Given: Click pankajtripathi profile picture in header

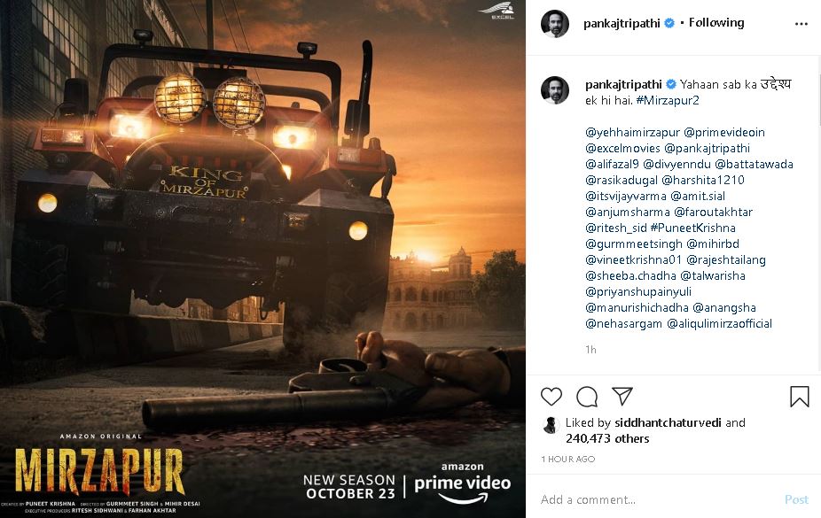Looking at the screenshot, I should click(x=555, y=24).
